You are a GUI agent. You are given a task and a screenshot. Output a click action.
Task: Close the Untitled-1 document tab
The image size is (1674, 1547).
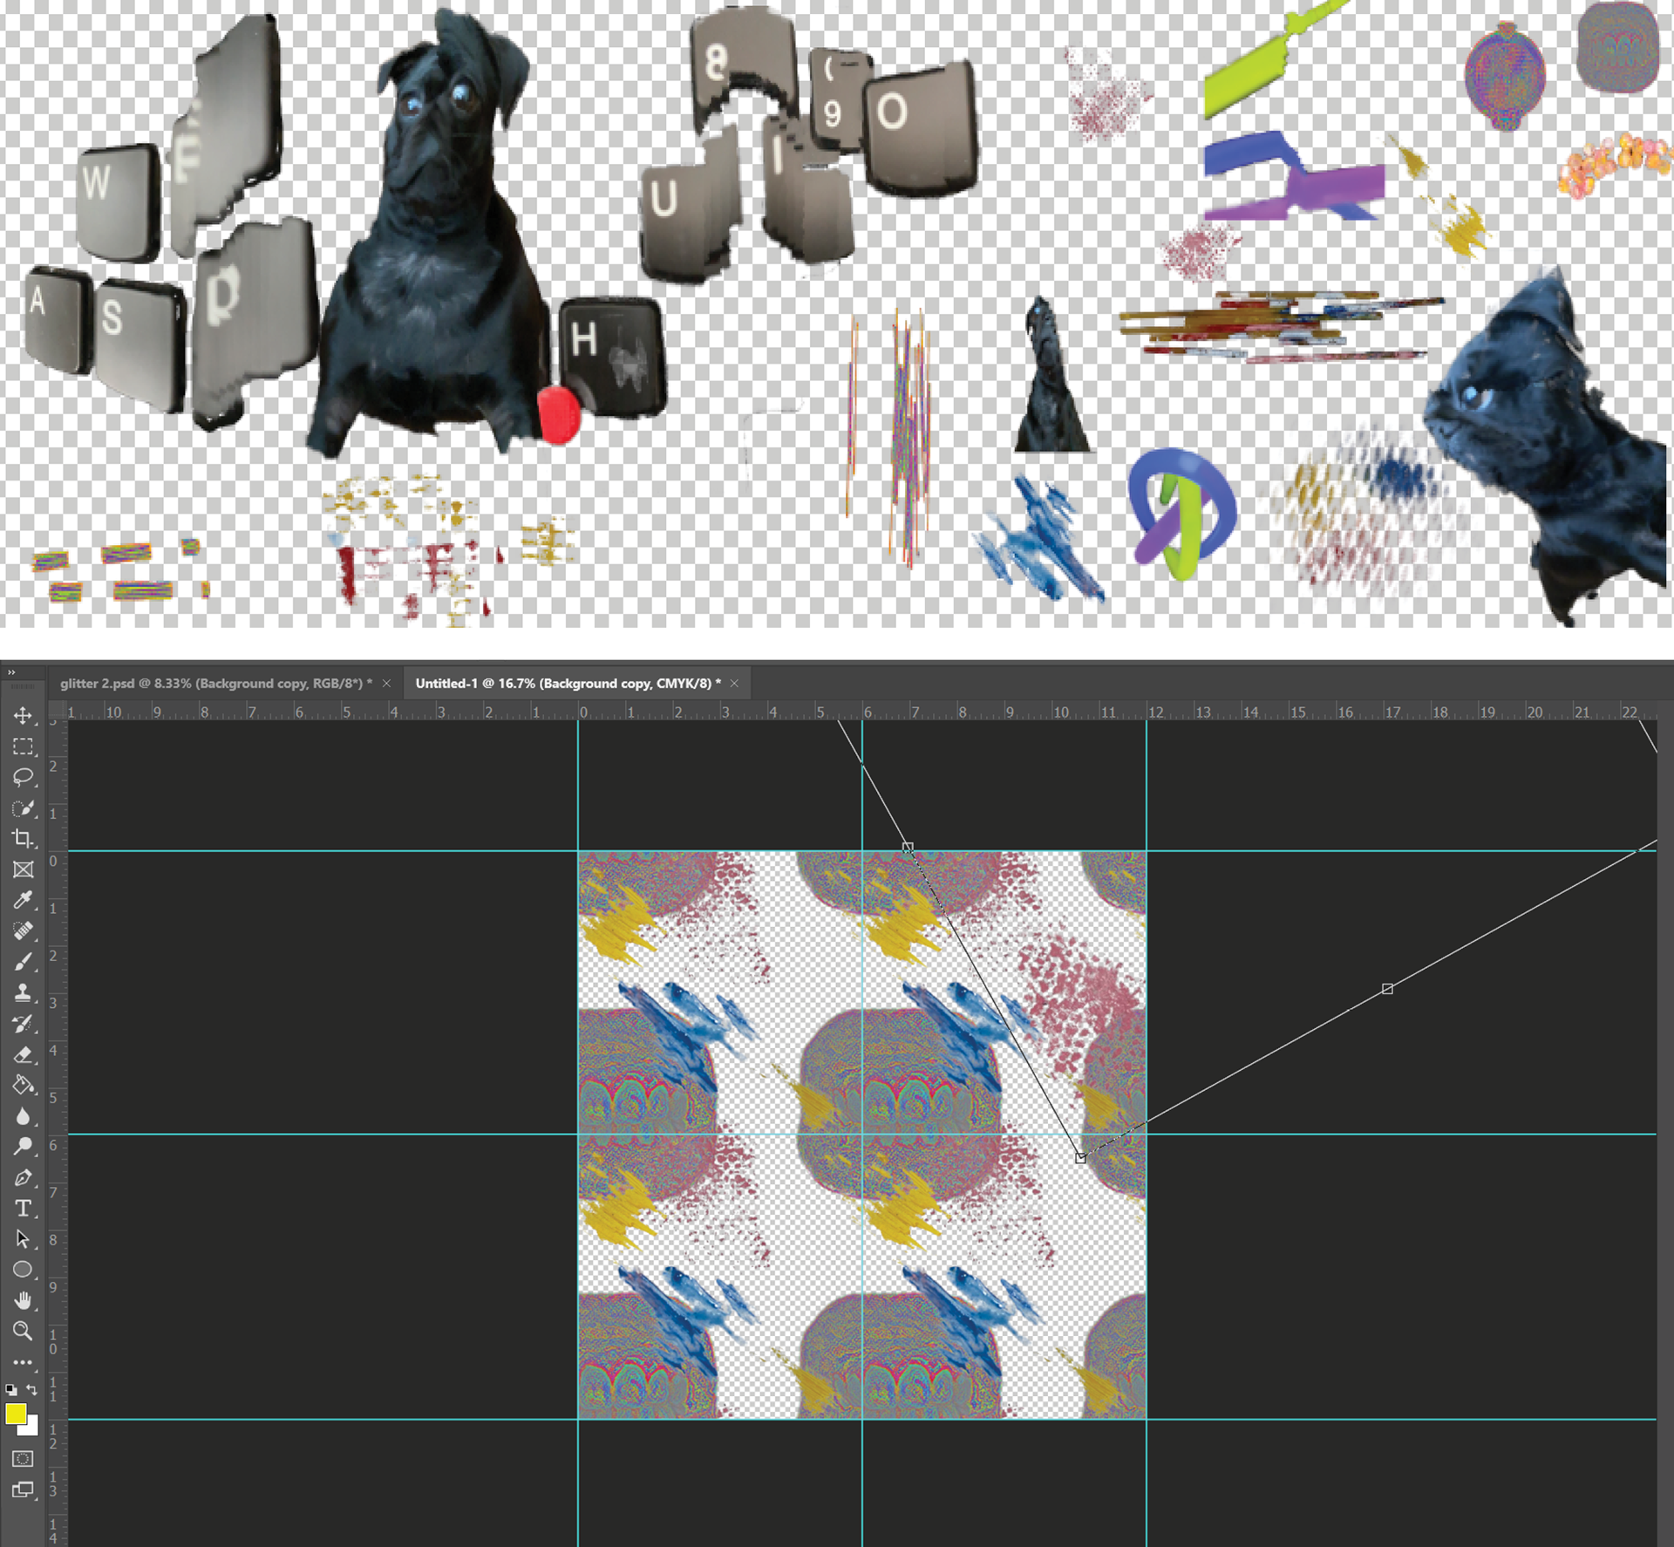coord(734,684)
